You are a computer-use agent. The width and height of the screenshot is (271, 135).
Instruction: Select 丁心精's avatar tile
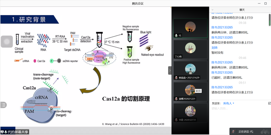tap(190, 47)
